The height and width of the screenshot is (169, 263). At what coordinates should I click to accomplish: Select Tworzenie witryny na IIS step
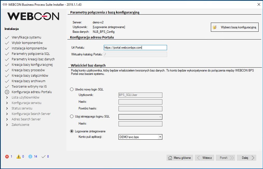[29, 86]
